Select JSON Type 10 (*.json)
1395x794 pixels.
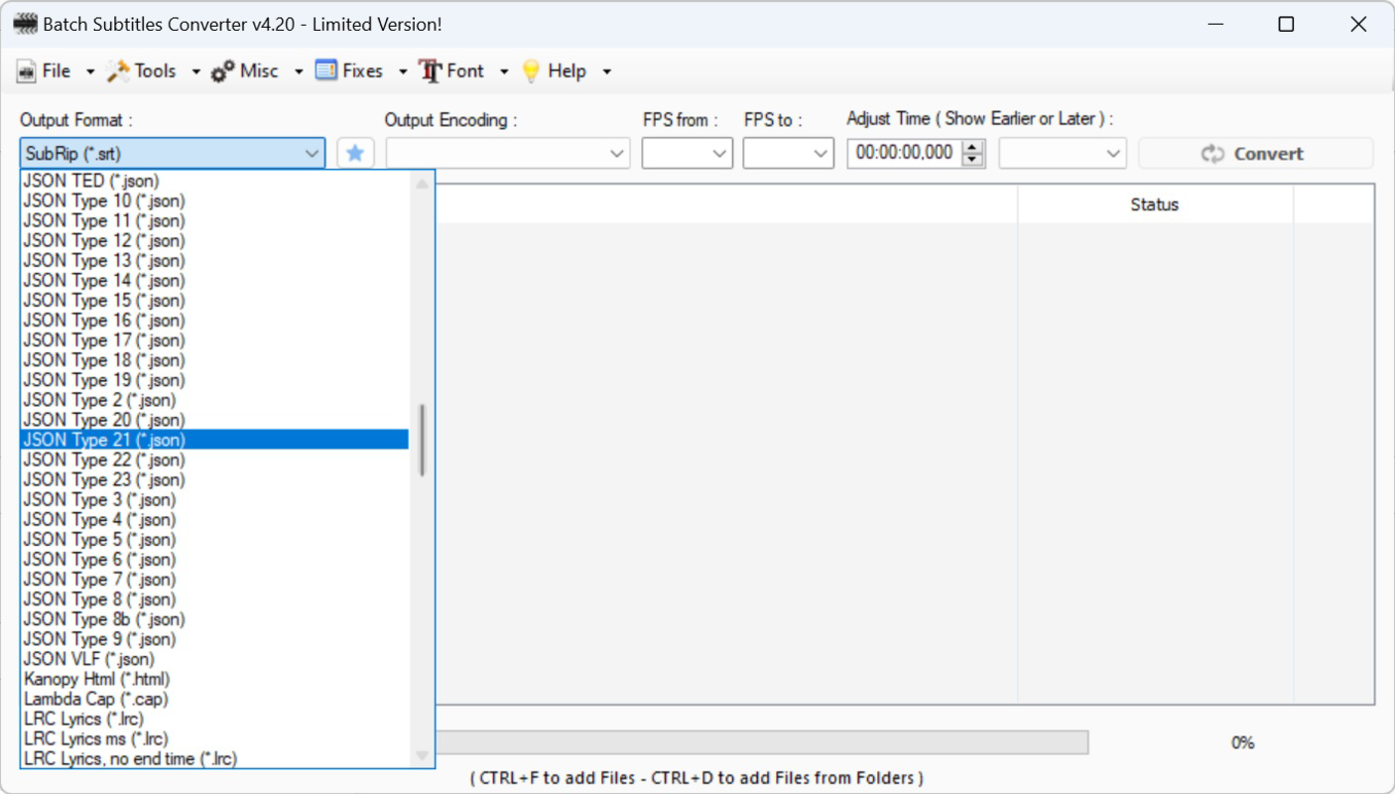click(214, 200)
